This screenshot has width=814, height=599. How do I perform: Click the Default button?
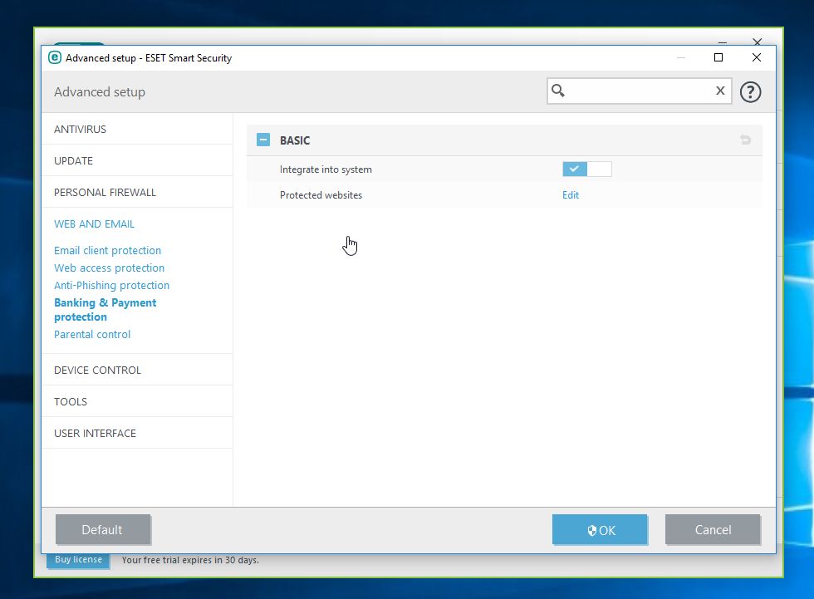103,529
